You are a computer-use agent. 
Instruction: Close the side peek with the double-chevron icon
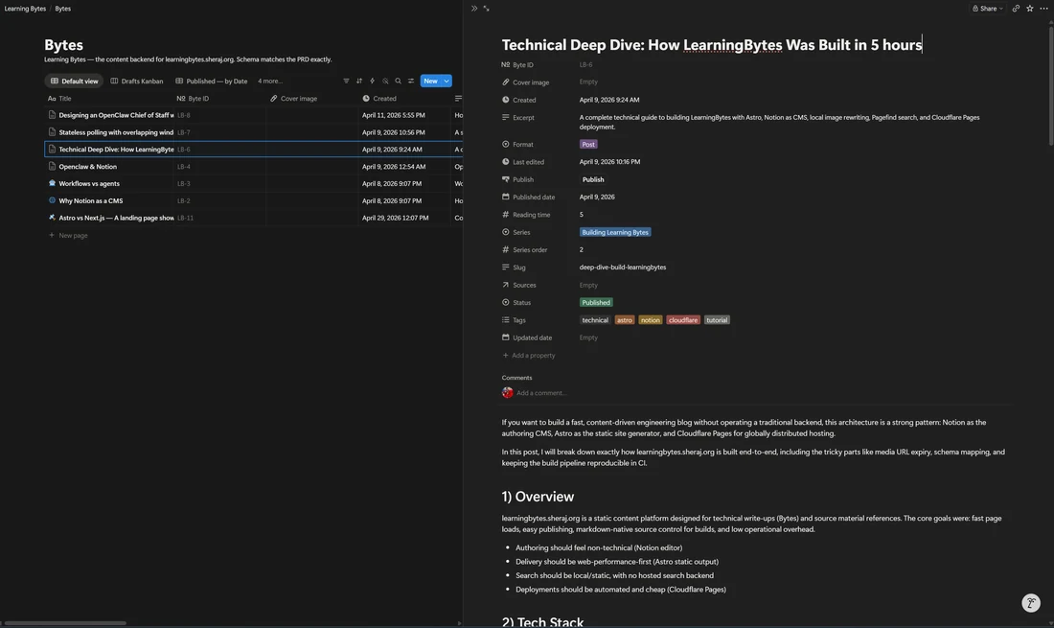point(474,9)
